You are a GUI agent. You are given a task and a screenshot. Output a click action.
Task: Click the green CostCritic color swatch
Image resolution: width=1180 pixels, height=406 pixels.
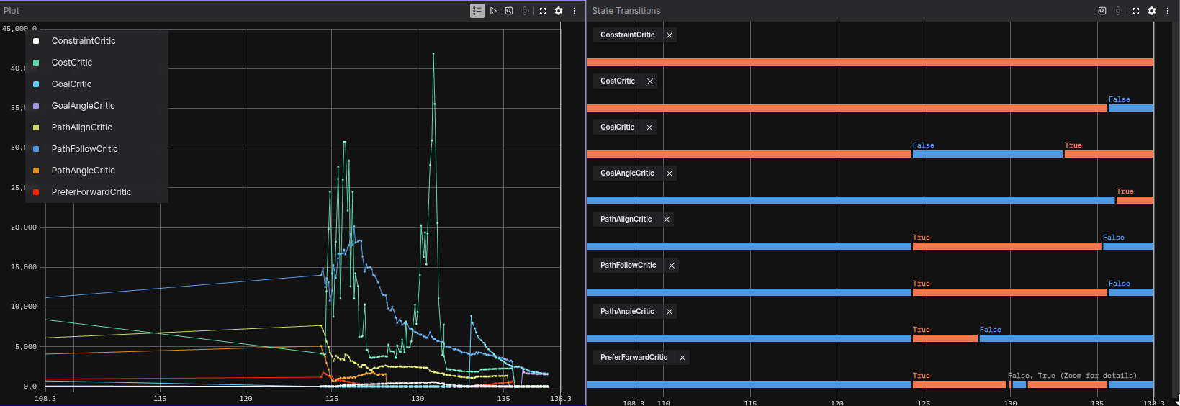36,63
